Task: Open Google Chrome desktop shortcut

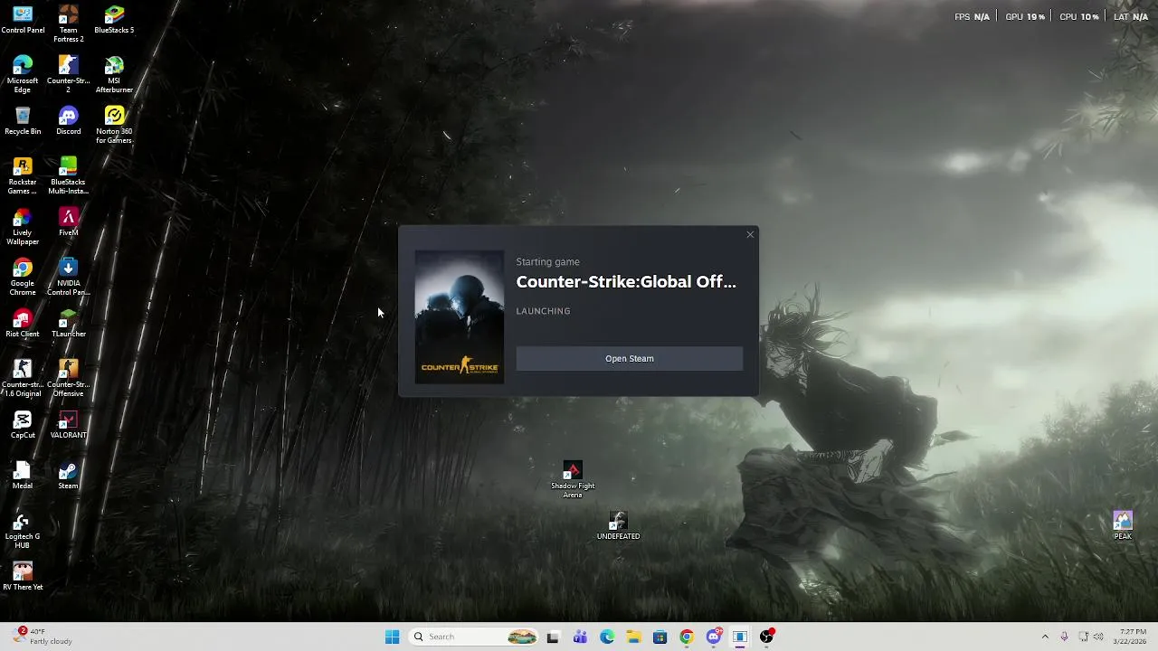Action: [23, 277]
